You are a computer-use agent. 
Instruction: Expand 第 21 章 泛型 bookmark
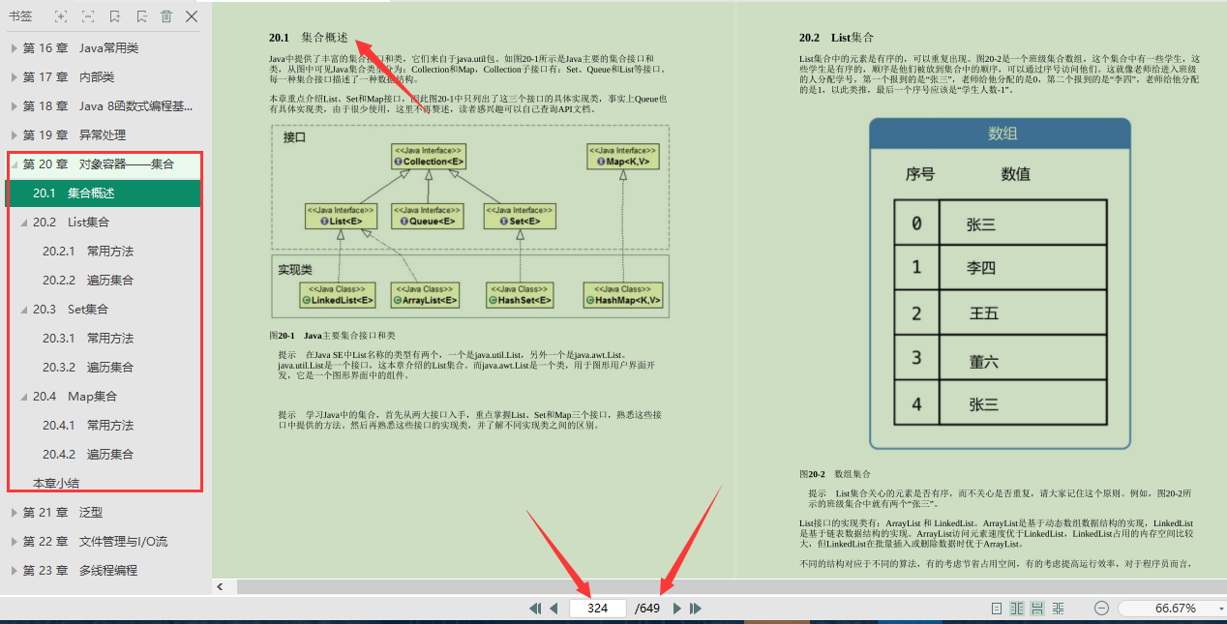[x=14, y=512]
